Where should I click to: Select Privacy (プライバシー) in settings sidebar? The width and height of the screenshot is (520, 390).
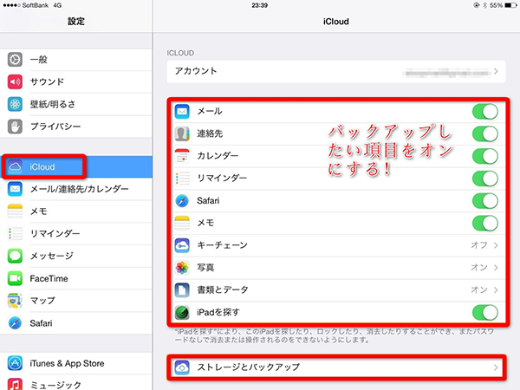click(x=76, y=127)
